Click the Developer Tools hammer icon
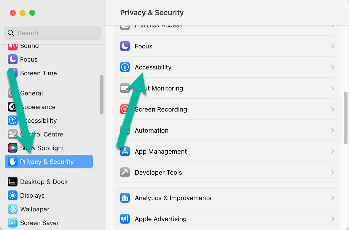The width and height of the screenshot is (349, 230). point(125,172)
